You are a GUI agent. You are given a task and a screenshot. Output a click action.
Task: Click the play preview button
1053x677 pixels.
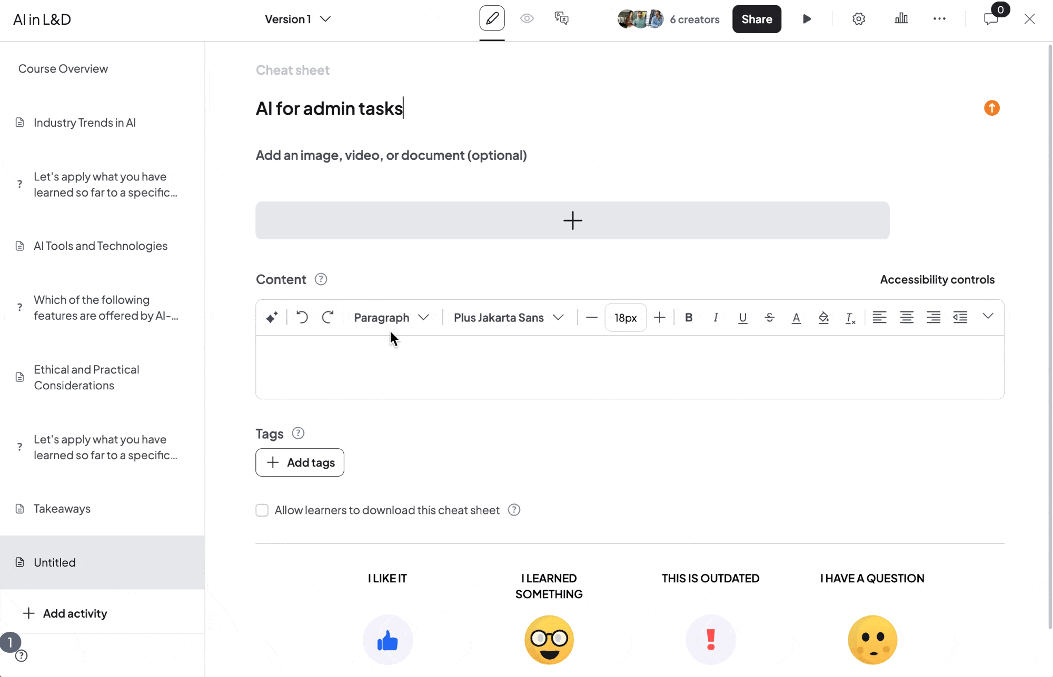[x=807, y=19]
